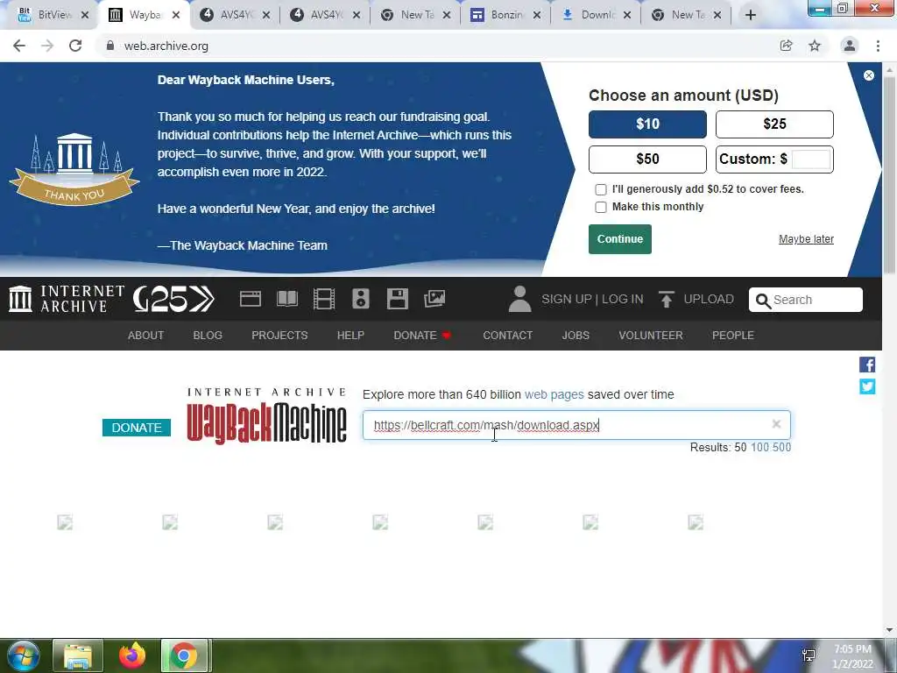Show 100 results
Viewport: 897px width, 673px height.
pos(759,448)
